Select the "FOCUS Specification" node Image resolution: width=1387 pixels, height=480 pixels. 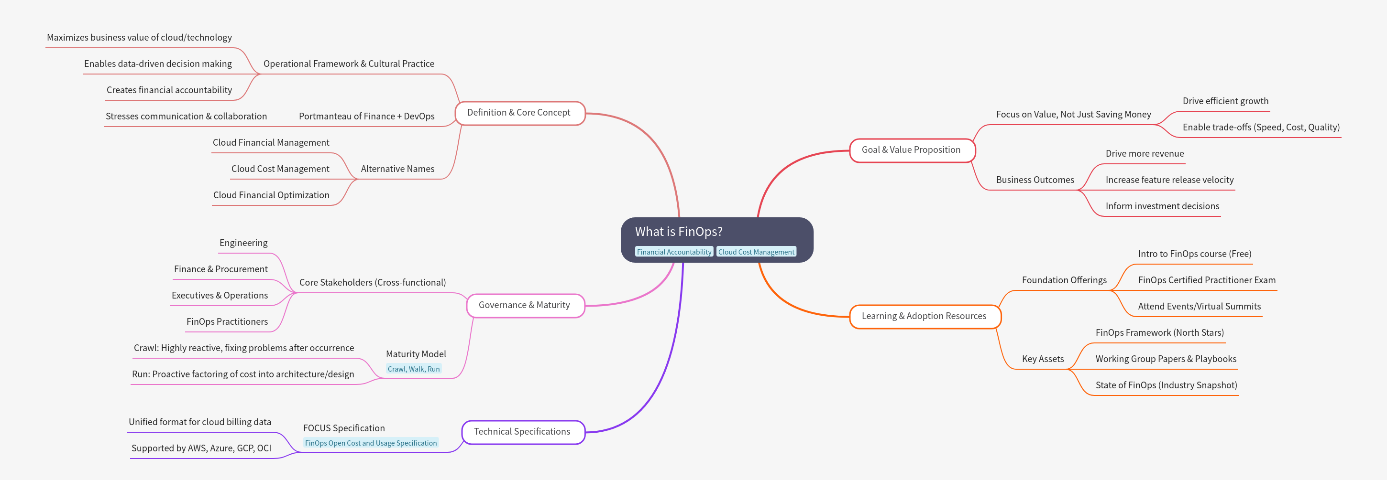point(343,428)
